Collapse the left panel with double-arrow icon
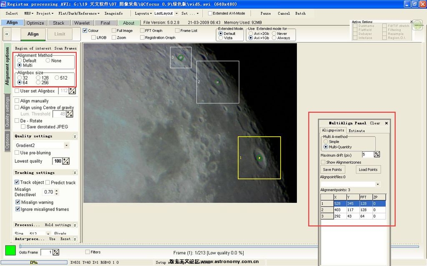 coord(7,34)
